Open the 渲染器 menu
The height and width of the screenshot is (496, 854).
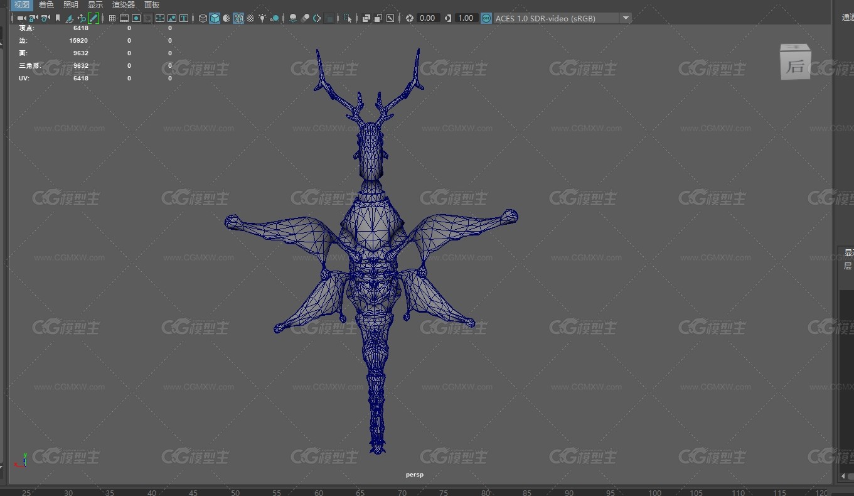tap(124, 5)
